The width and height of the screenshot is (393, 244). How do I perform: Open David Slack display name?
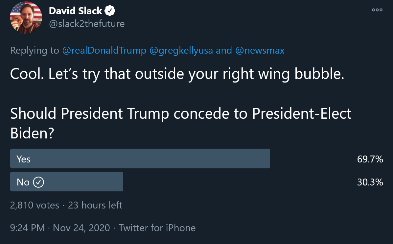[x=76, y=11]
